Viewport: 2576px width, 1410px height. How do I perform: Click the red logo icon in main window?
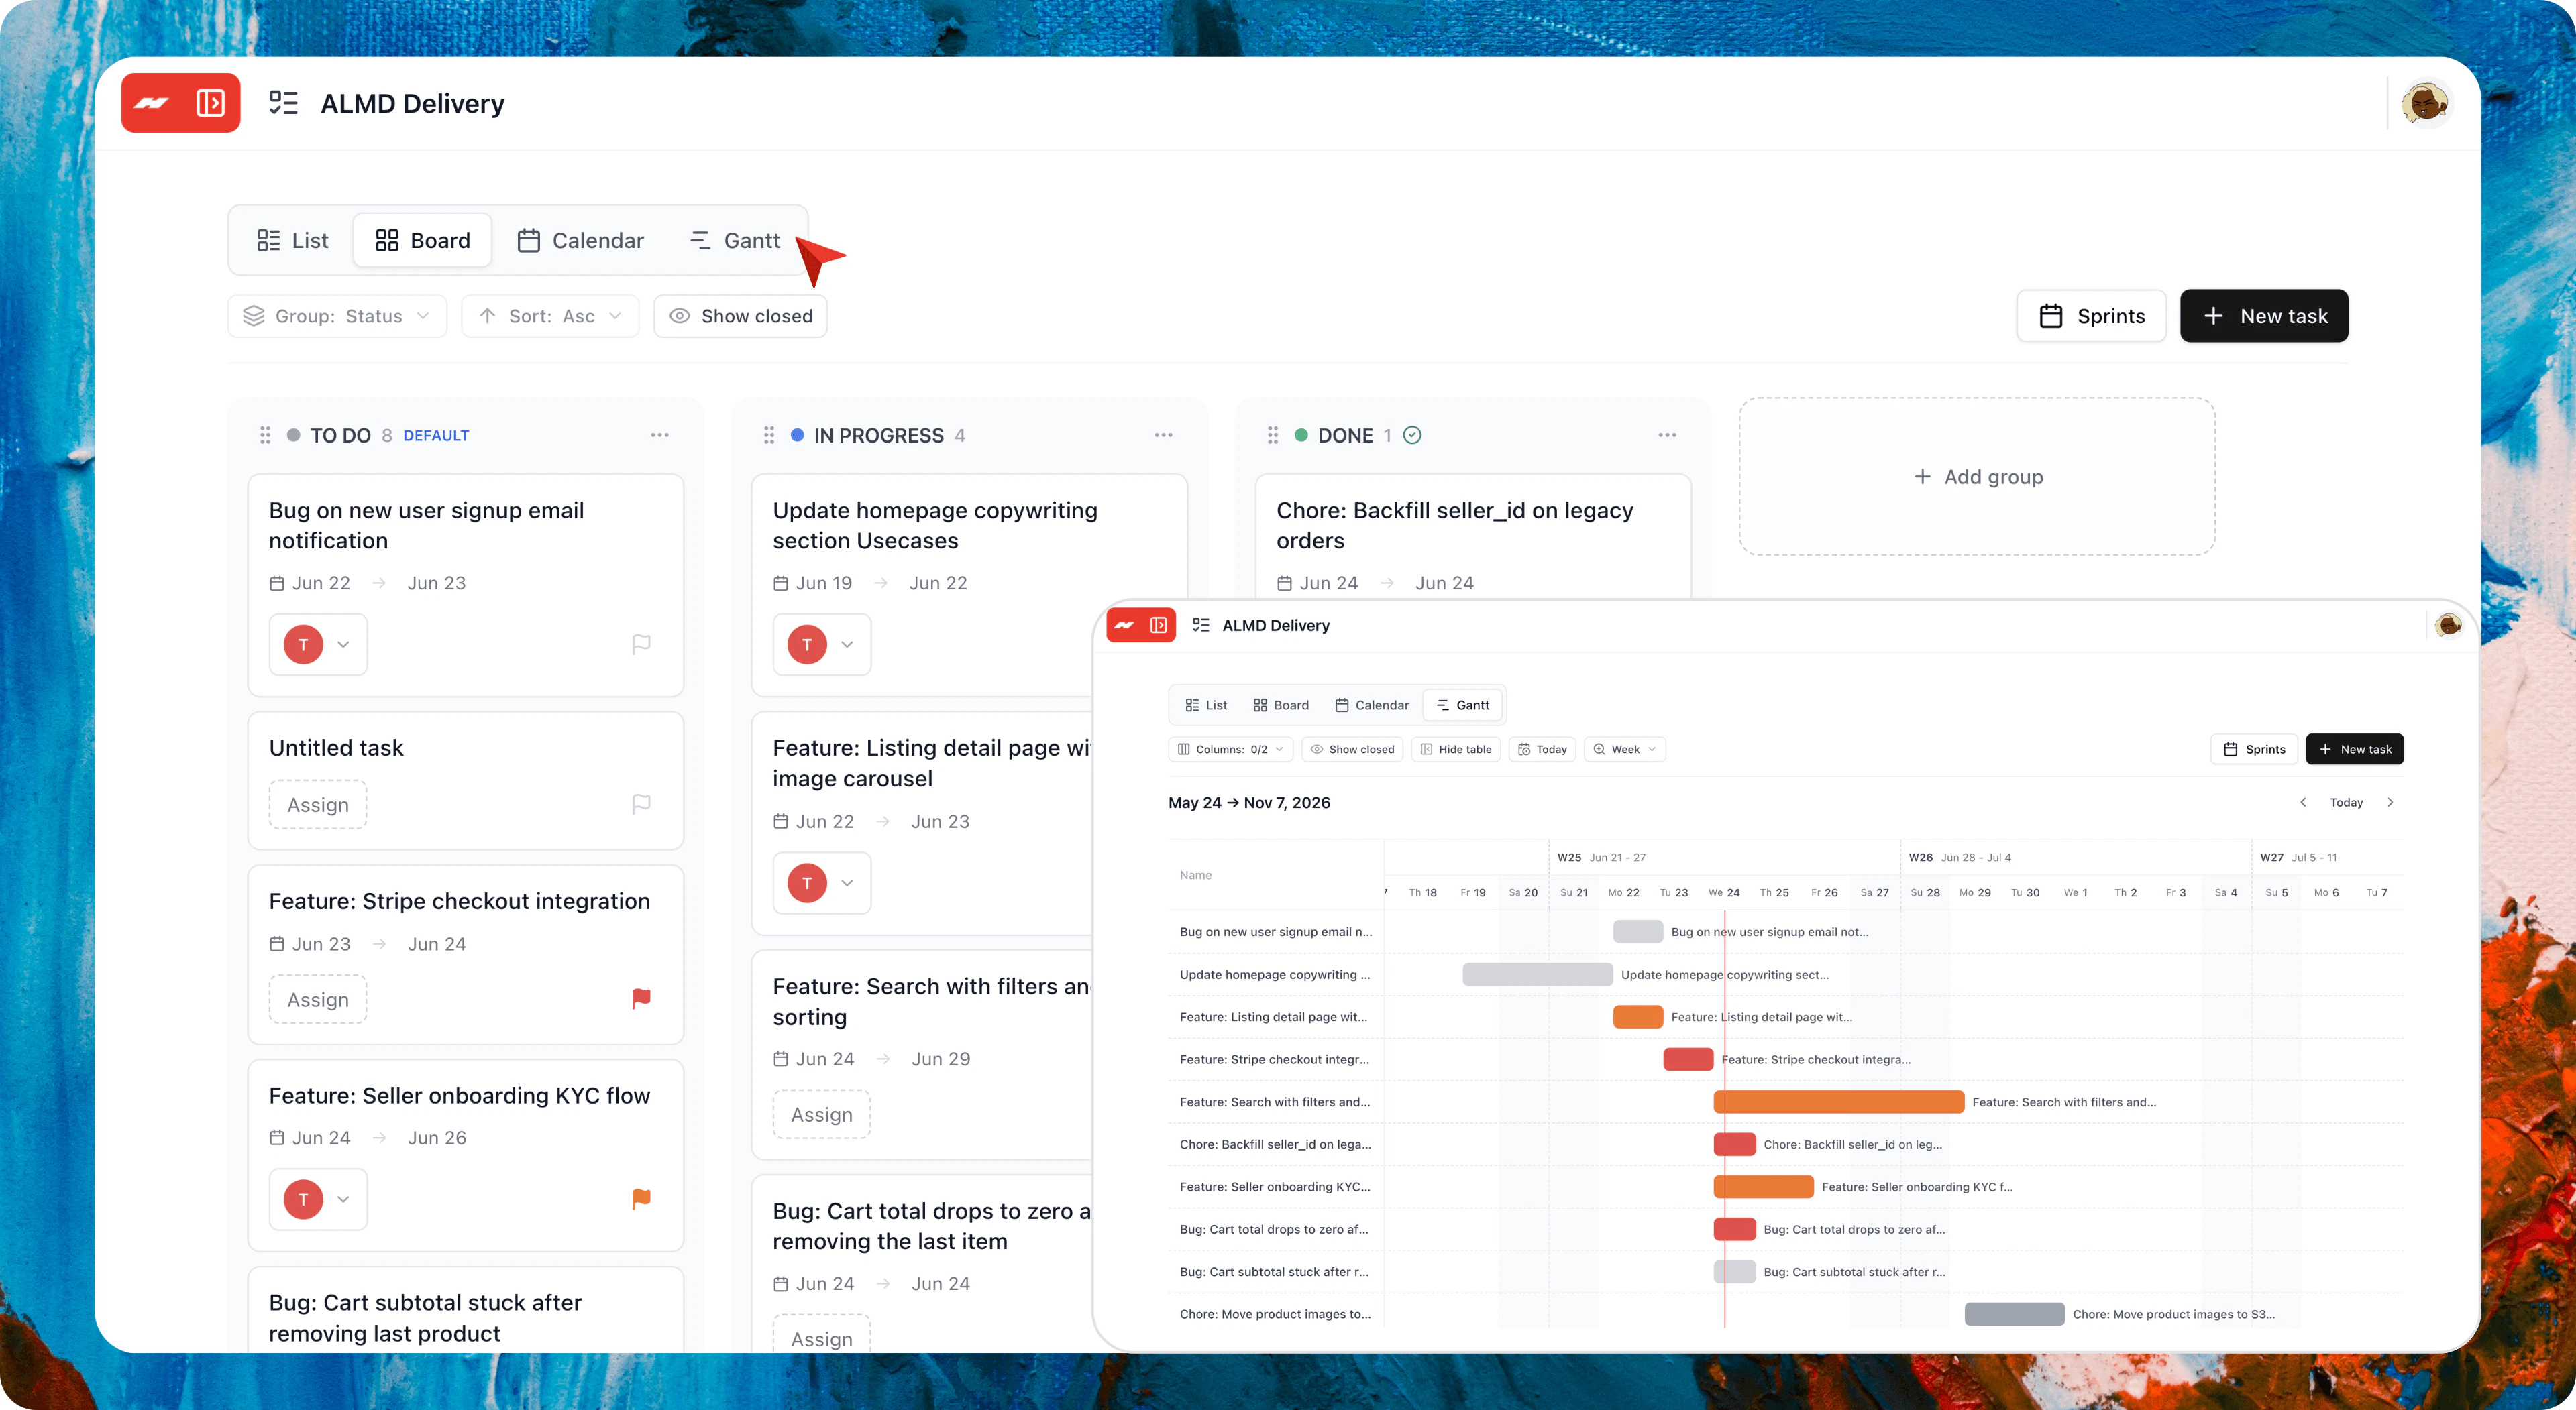pyautogui.click(x=152, y=103)
